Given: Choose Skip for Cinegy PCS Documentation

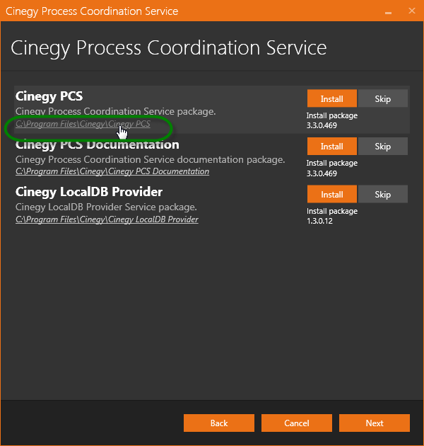Looking at the screenshot, I should pyautogui.click(x=383, y=147).
